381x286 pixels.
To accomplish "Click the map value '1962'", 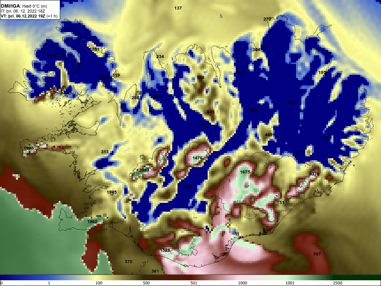I will 92,222.
